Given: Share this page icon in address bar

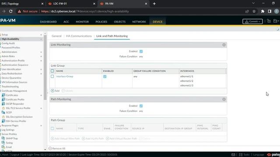Looking at the screenshot, I should 247,11.
